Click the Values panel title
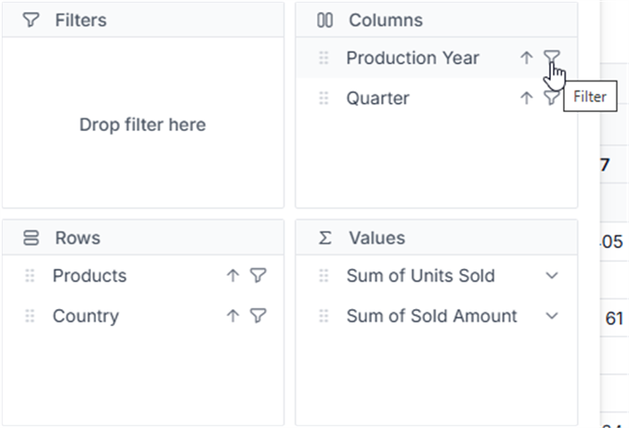Viewport: 629px width, 428px height. pos(377,238)
